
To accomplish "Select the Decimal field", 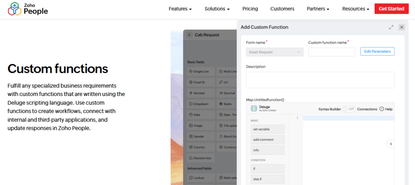I will pos(227,93).
